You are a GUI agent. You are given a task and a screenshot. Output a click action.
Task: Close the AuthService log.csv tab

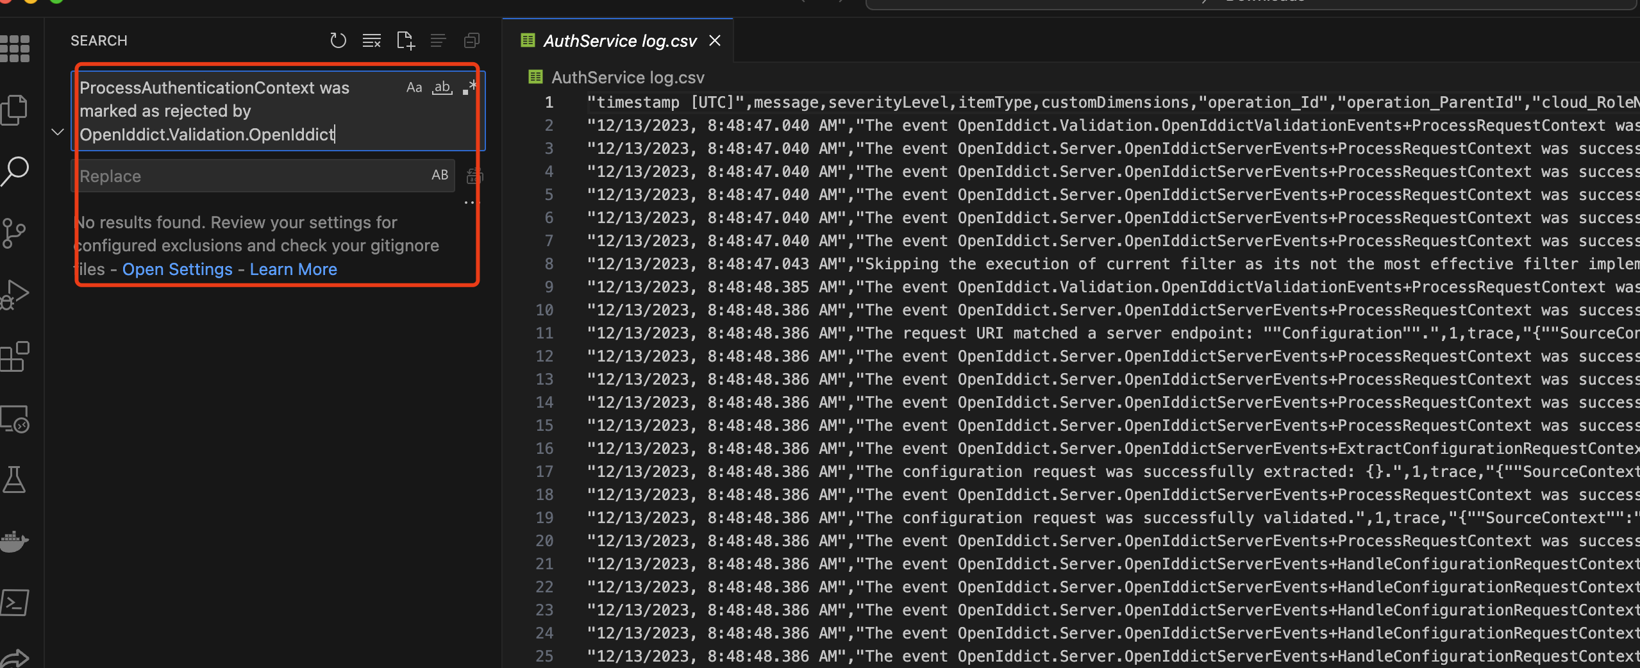(x=715, y=41)
